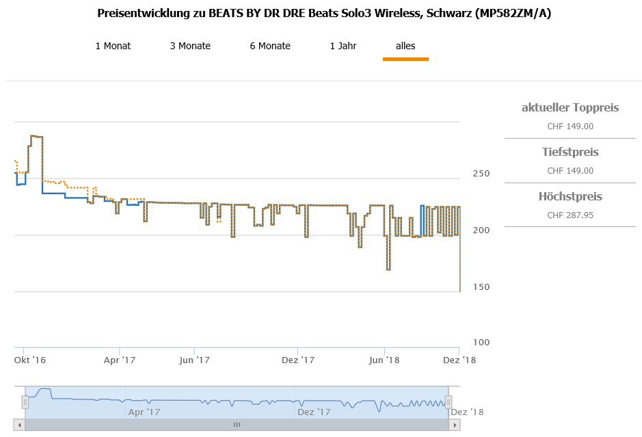Image resolution: width=642 pixels, height=437 pixels.
Task: Click the CHF 287.95 maximum price value
Action: (570, 215)
